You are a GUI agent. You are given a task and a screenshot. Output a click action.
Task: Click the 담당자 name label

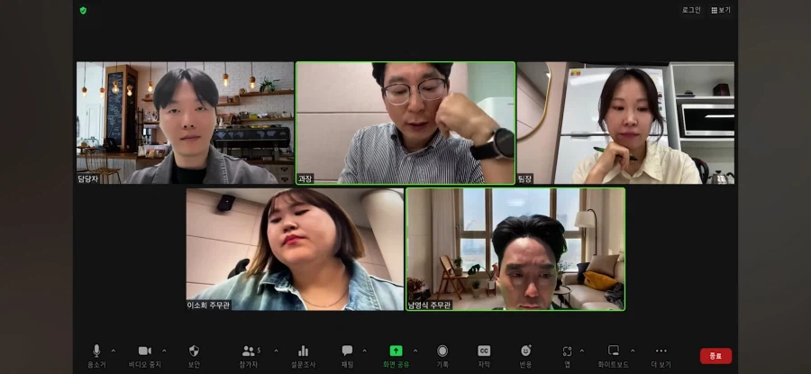(x=88, y=179)
